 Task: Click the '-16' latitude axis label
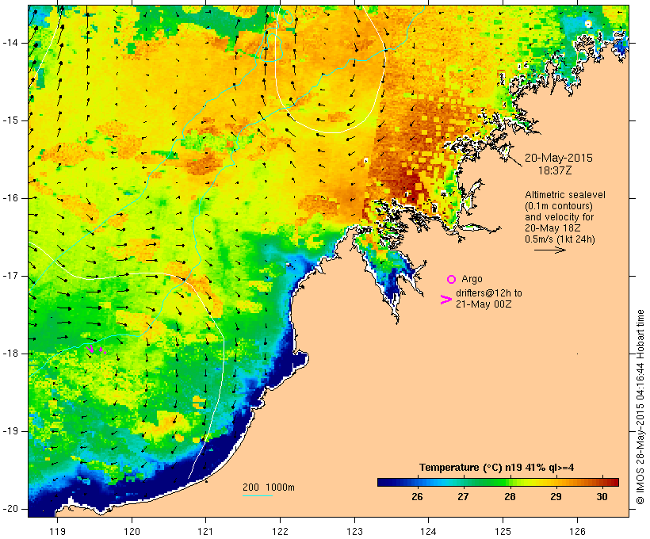10,198
